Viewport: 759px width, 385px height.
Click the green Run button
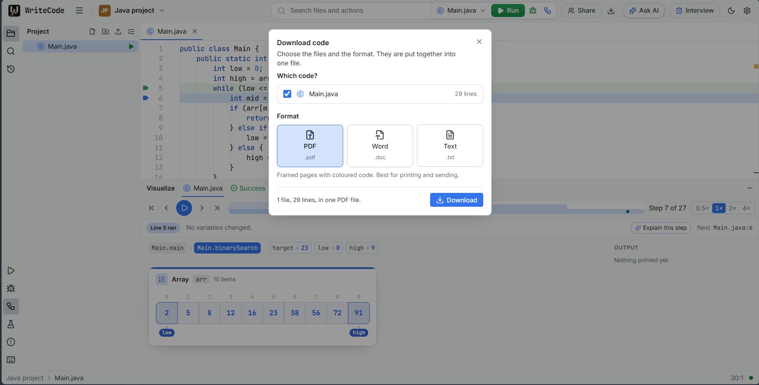(x=508, y=11)
